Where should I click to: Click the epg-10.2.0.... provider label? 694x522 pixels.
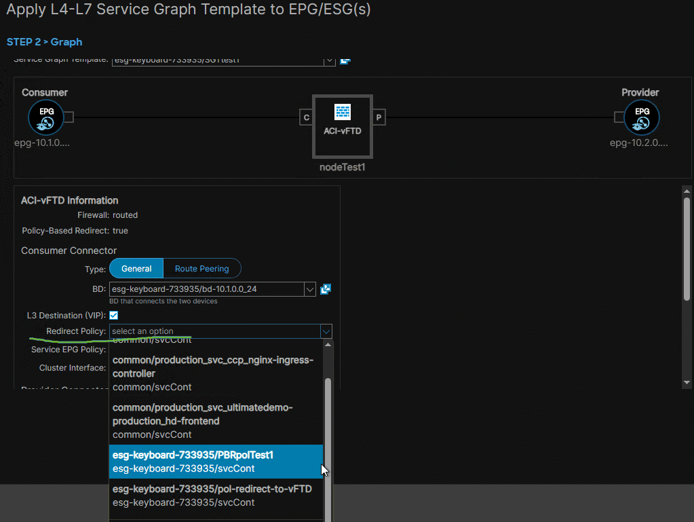[638, 143]
